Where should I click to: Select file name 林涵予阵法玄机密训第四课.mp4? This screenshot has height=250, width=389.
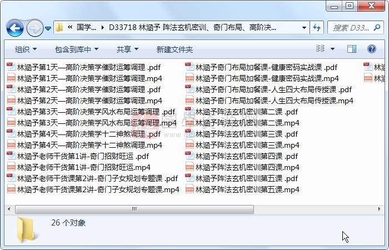point(247,167)
